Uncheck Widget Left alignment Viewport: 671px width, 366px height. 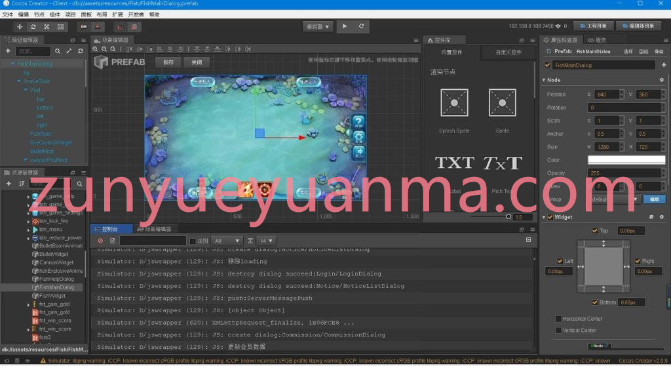coord(560,261)
